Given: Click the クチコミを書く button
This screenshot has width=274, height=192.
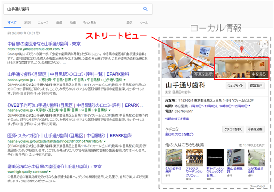Looking at the screenshot, I should (x=233, y=129).
